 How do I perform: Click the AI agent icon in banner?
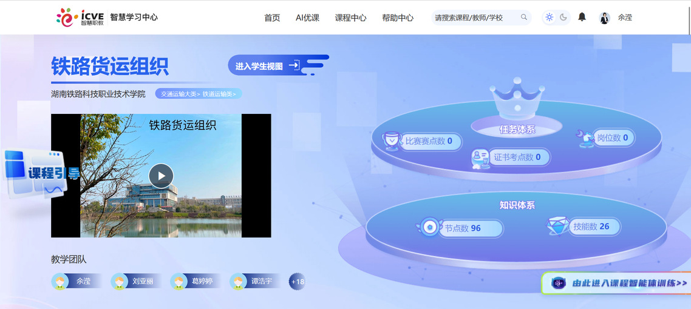click(559, 284)
